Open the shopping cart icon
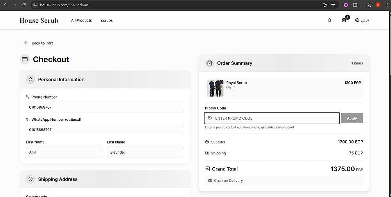This screenshot has width=391, height=197. pos(344,20)
